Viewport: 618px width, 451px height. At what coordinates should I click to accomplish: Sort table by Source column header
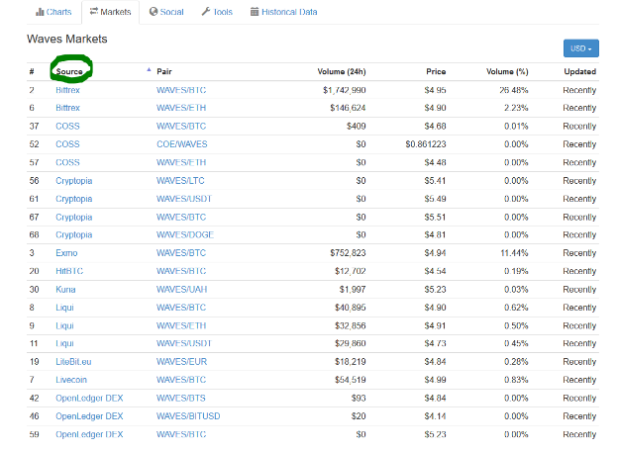(69, 71)
